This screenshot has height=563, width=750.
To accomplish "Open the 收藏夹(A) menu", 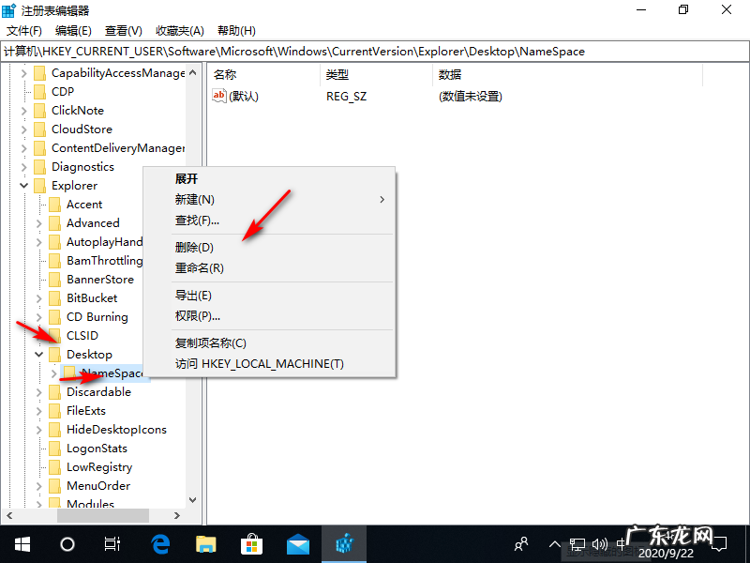I will coord(178,30).
